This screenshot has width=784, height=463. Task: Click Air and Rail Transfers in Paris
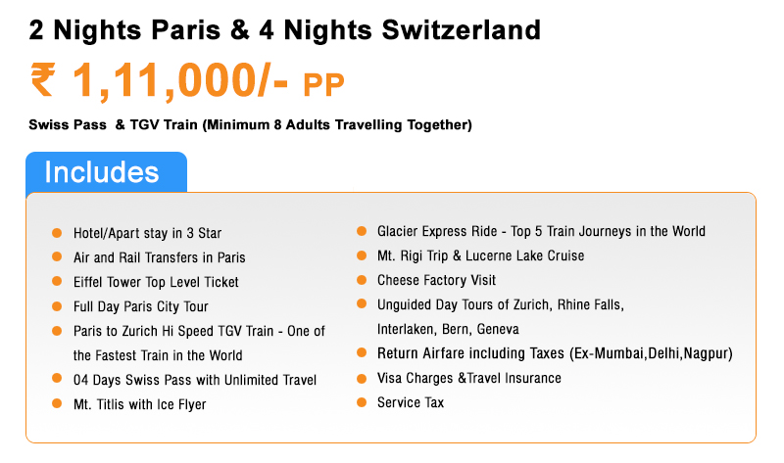point(160,257)
